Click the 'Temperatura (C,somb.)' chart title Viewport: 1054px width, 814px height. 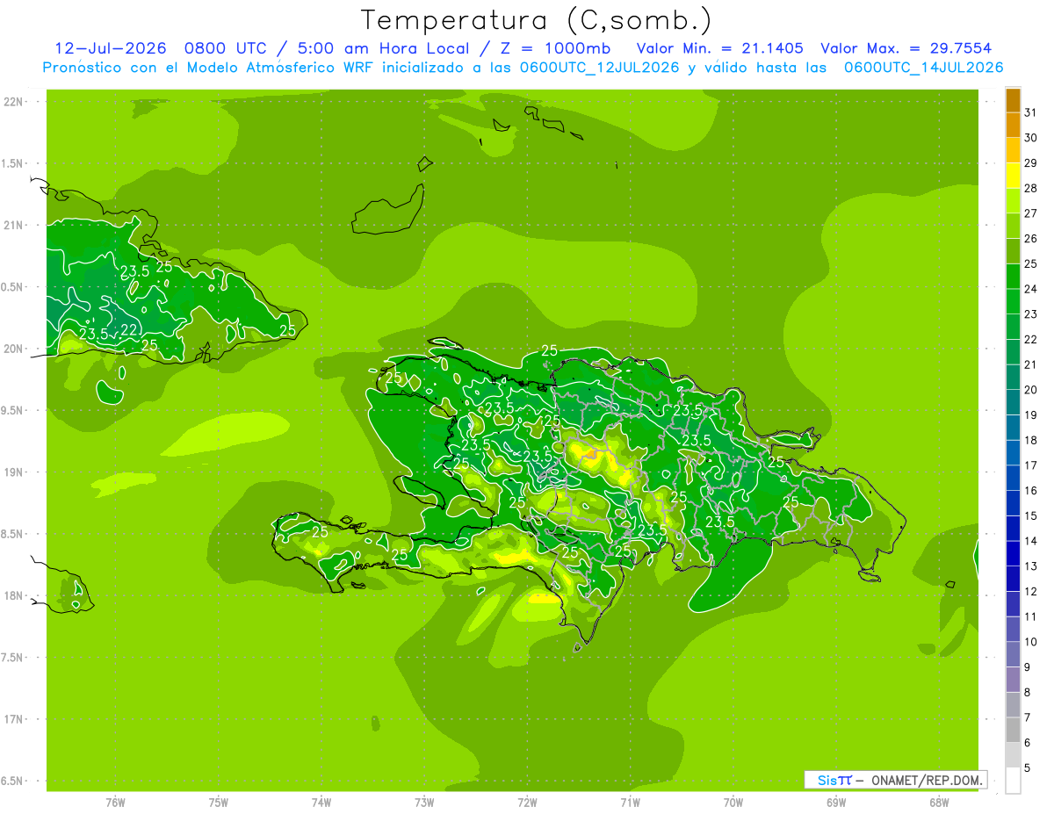pos(536,21)
